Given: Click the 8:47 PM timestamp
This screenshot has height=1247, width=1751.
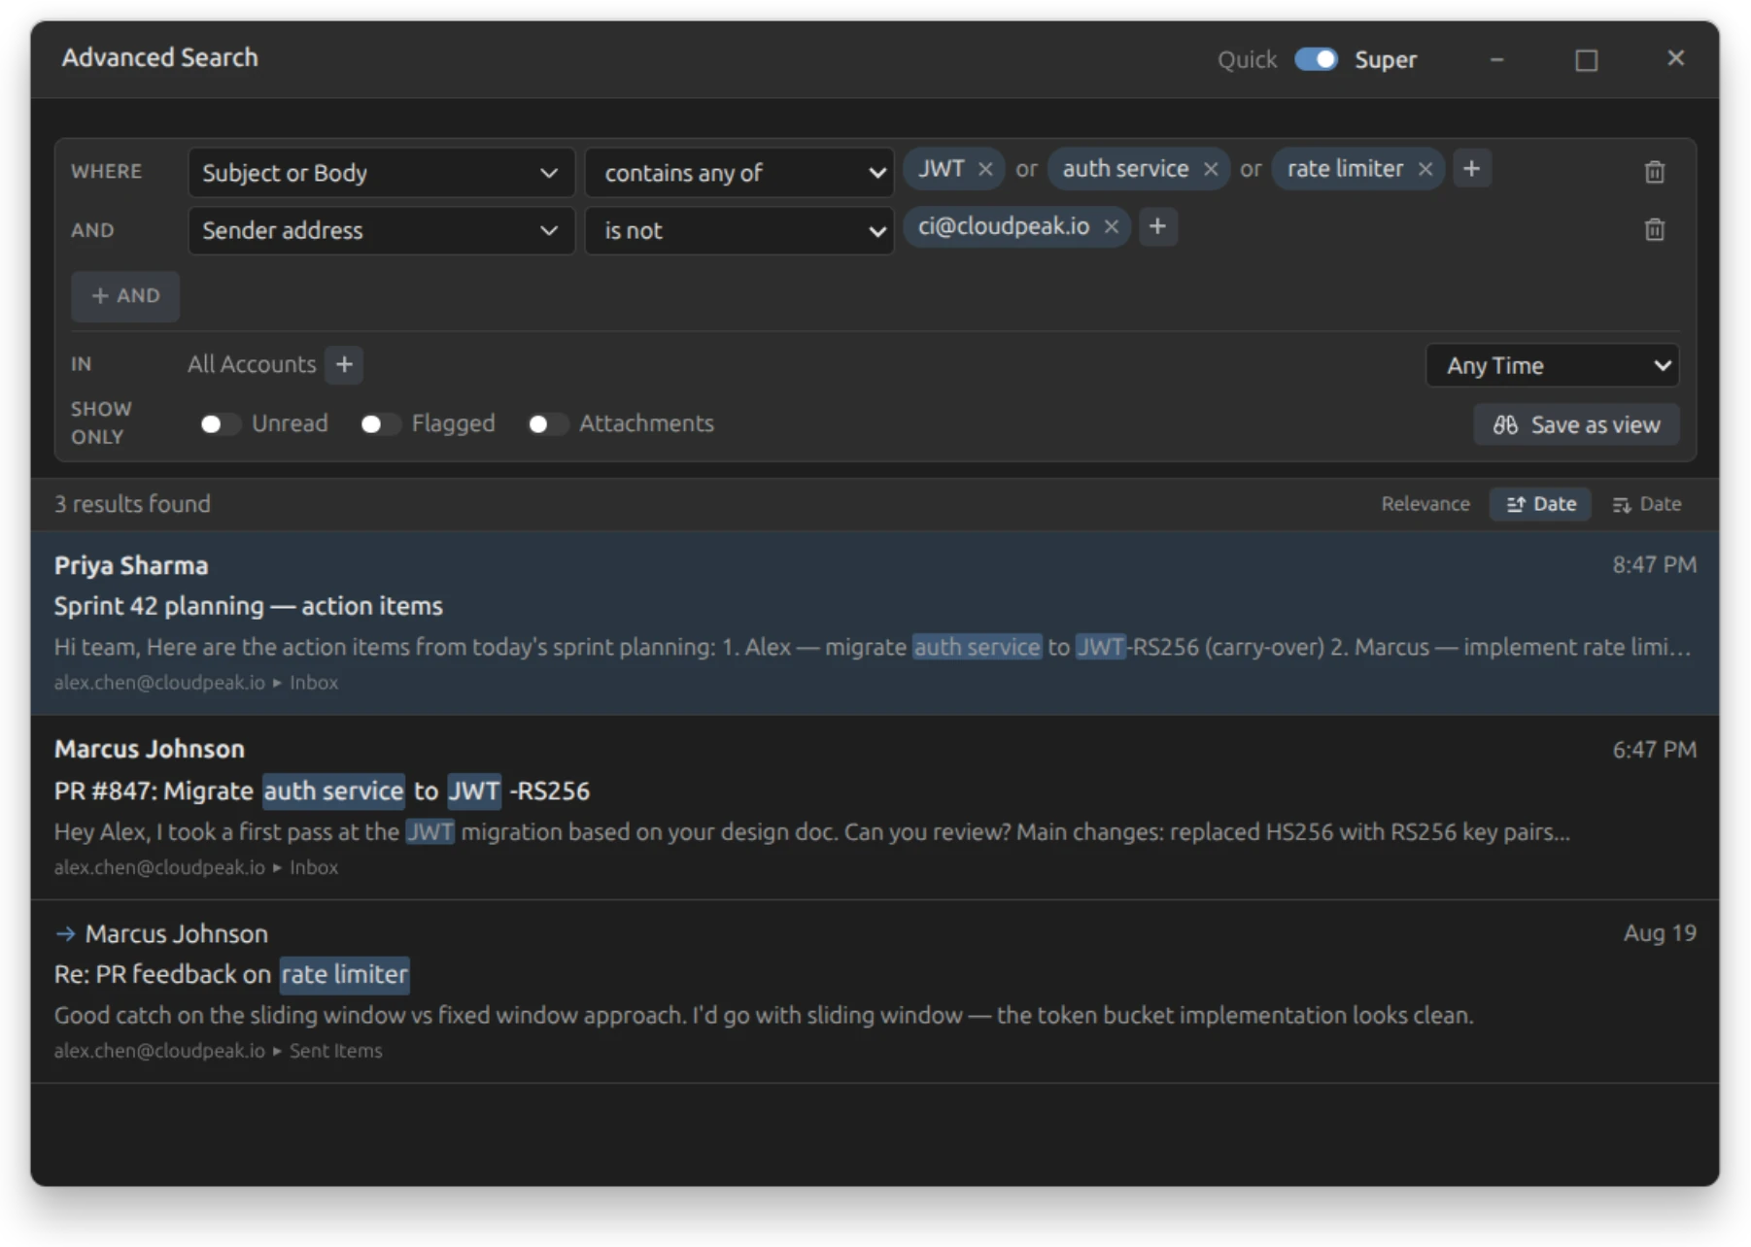Looking at the screenshot, I should pyautogui.click(x=1654, y=565).
